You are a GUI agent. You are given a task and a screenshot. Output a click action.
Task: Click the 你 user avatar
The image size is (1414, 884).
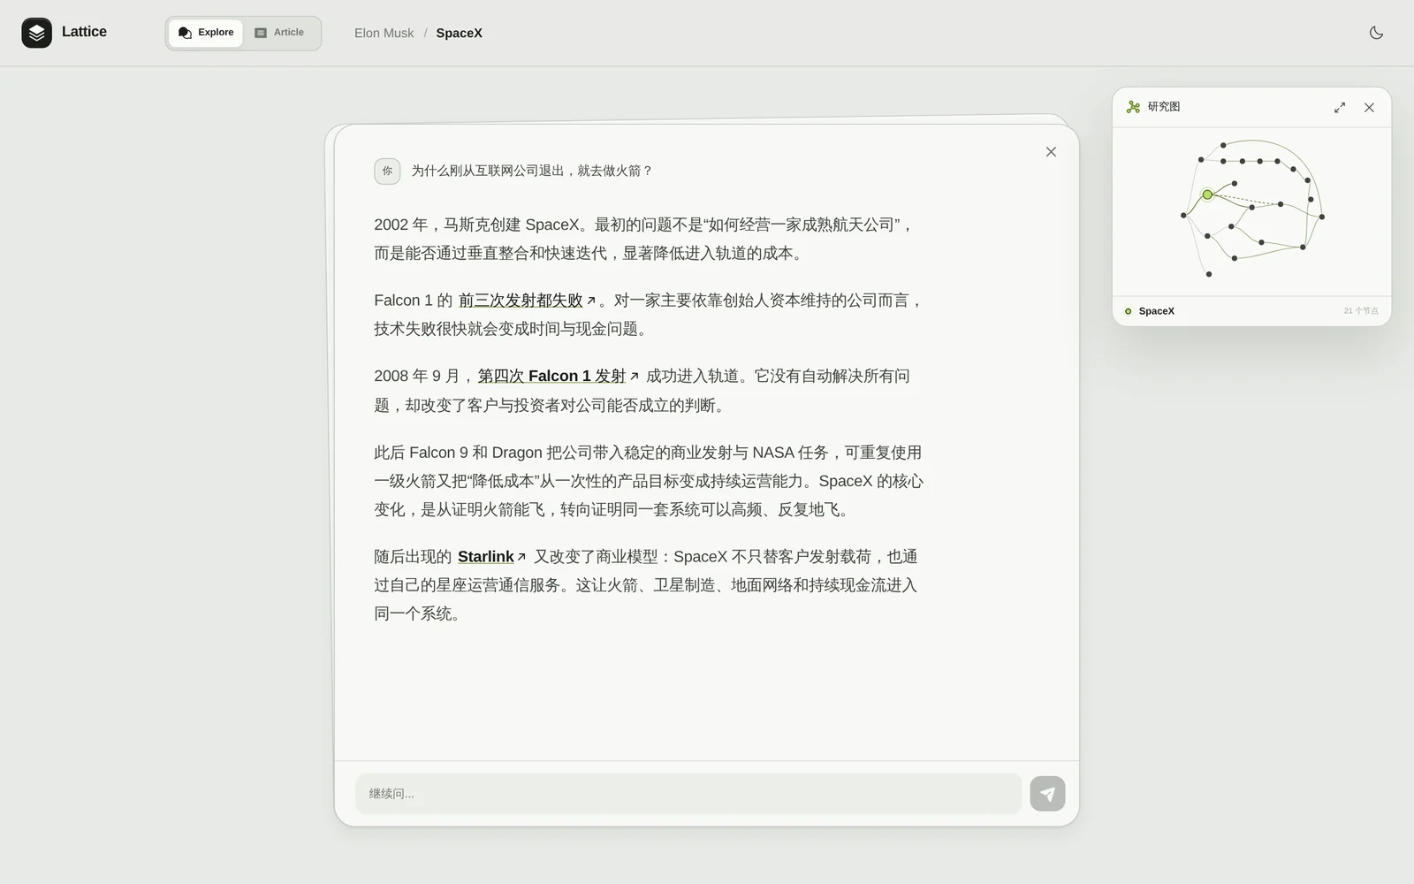(x=387, y=171)
